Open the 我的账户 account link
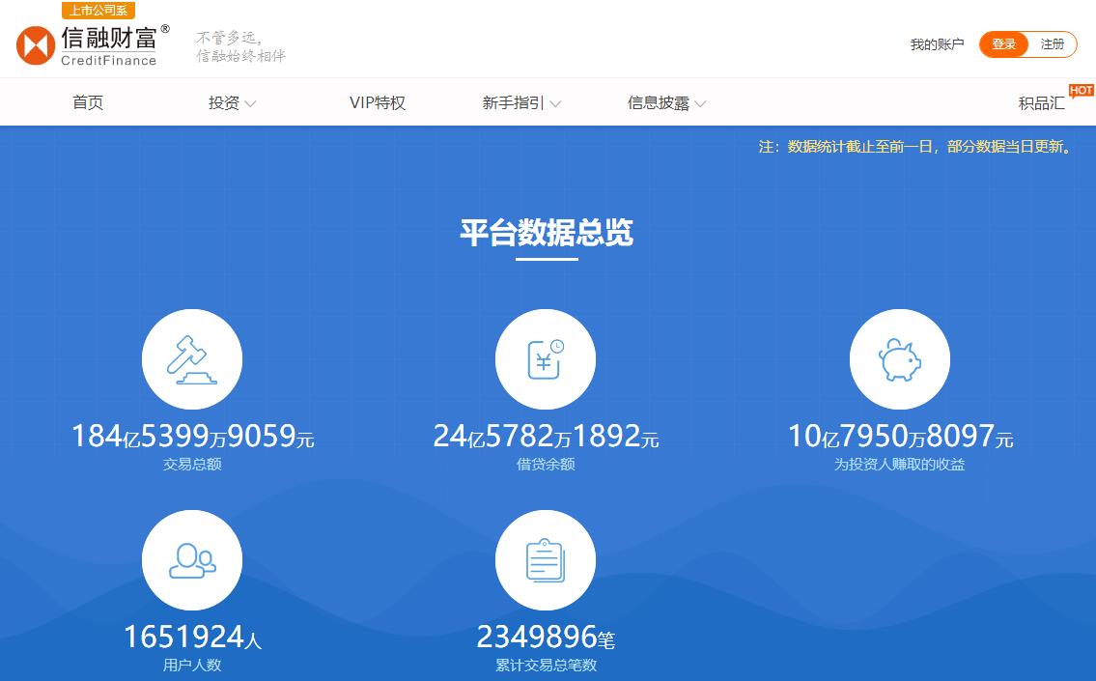This screenshot has width=1096, height=681. [937, 44]
